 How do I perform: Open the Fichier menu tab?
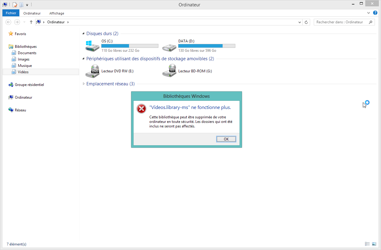point(11,13)
